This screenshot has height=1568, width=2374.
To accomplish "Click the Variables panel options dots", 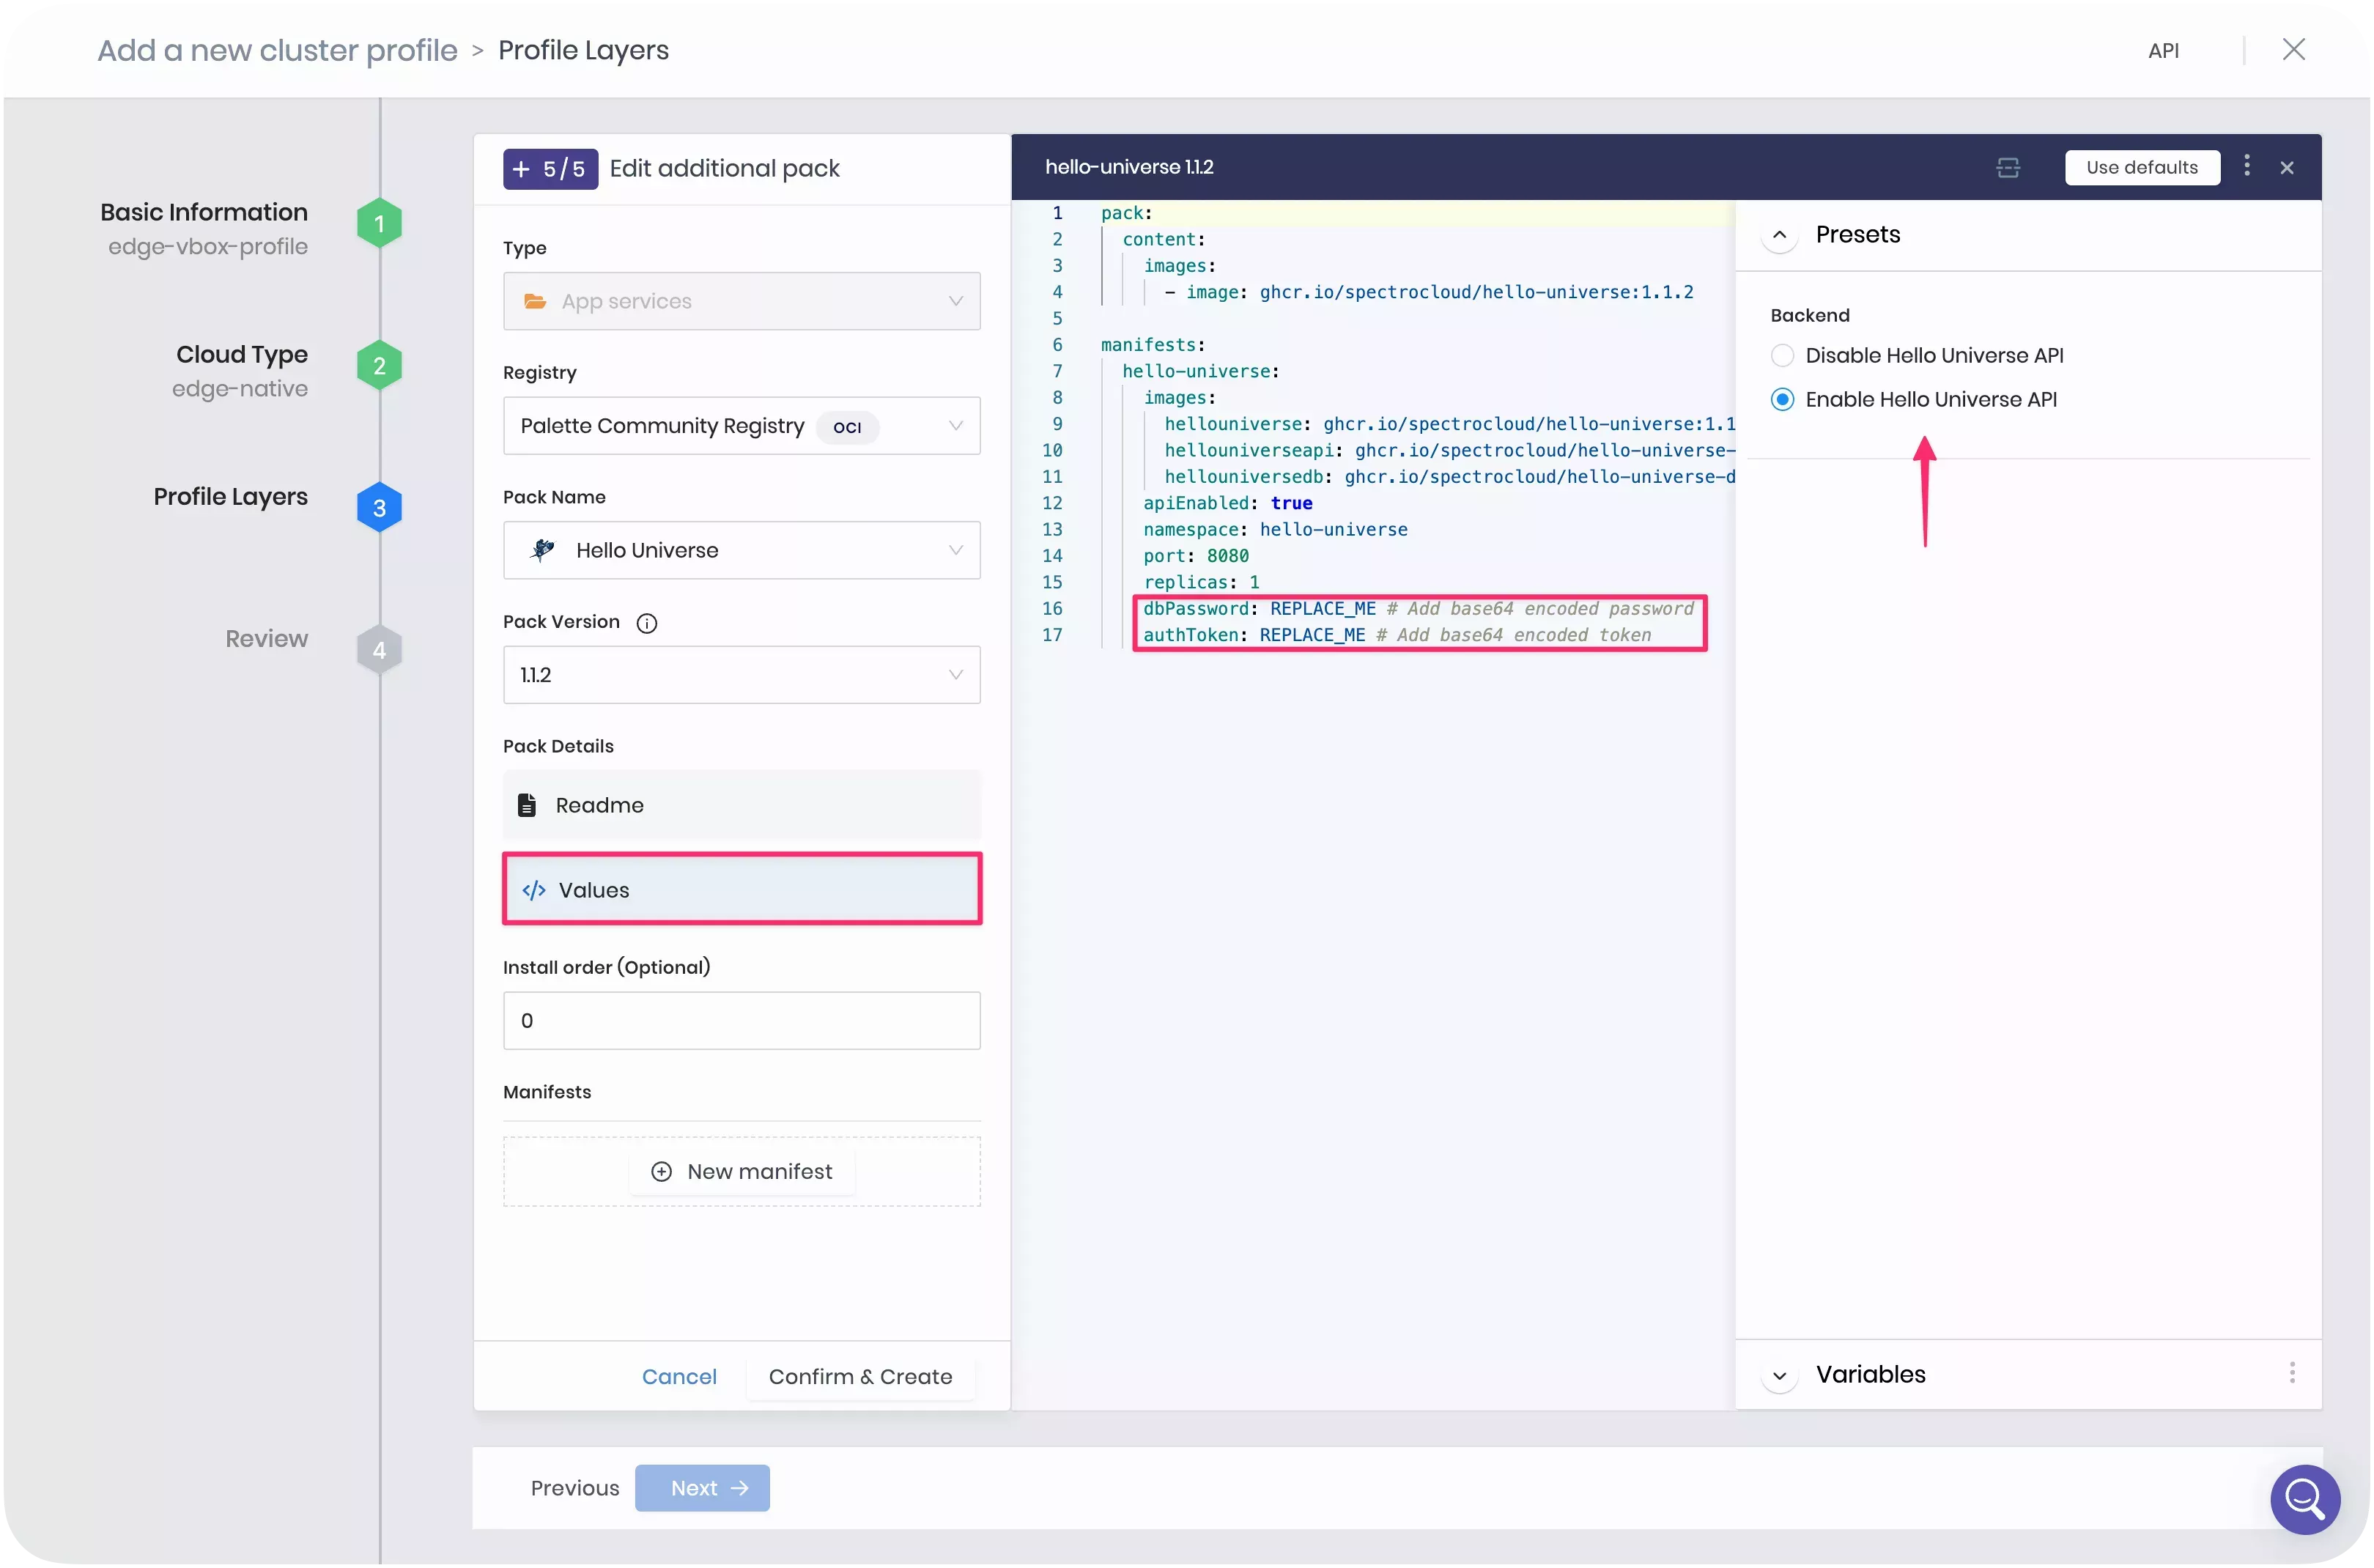I will click(x=2292, y=1373).
